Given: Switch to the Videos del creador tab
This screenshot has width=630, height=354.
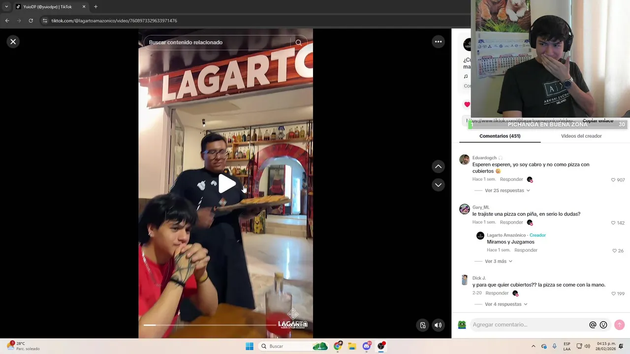Looking at the screenshot, I should [x=581, y=136].
